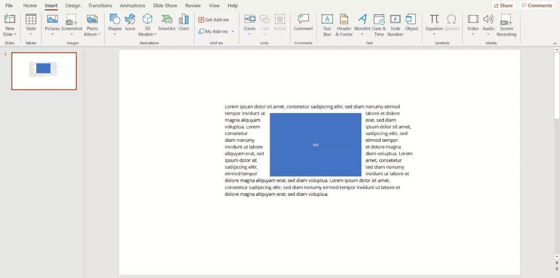Image resolution: width=560 pixels, height=278 pixels.
Task: Select the blue Bild rectangle on slide
Action: click(x=316, y=145)
